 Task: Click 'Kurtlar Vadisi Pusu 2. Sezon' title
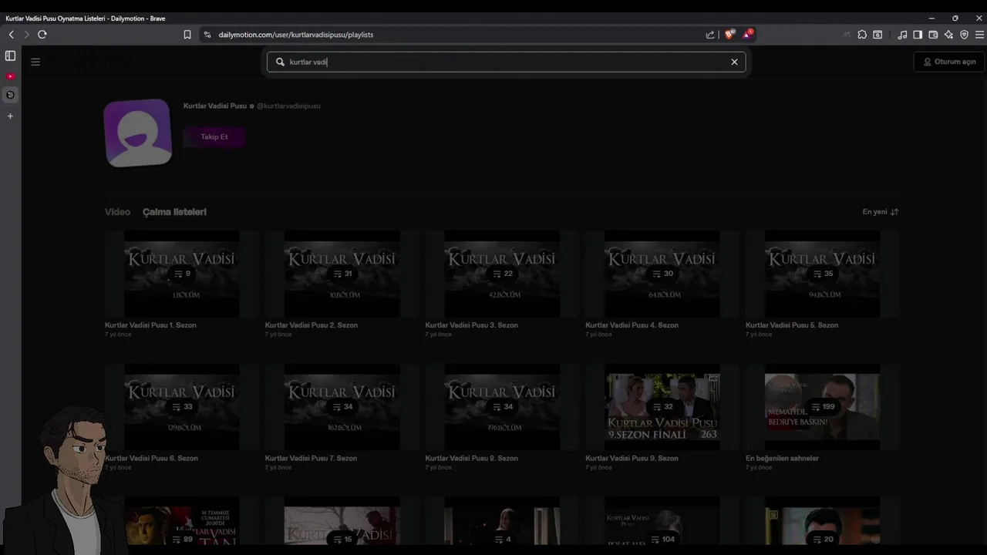312,325
